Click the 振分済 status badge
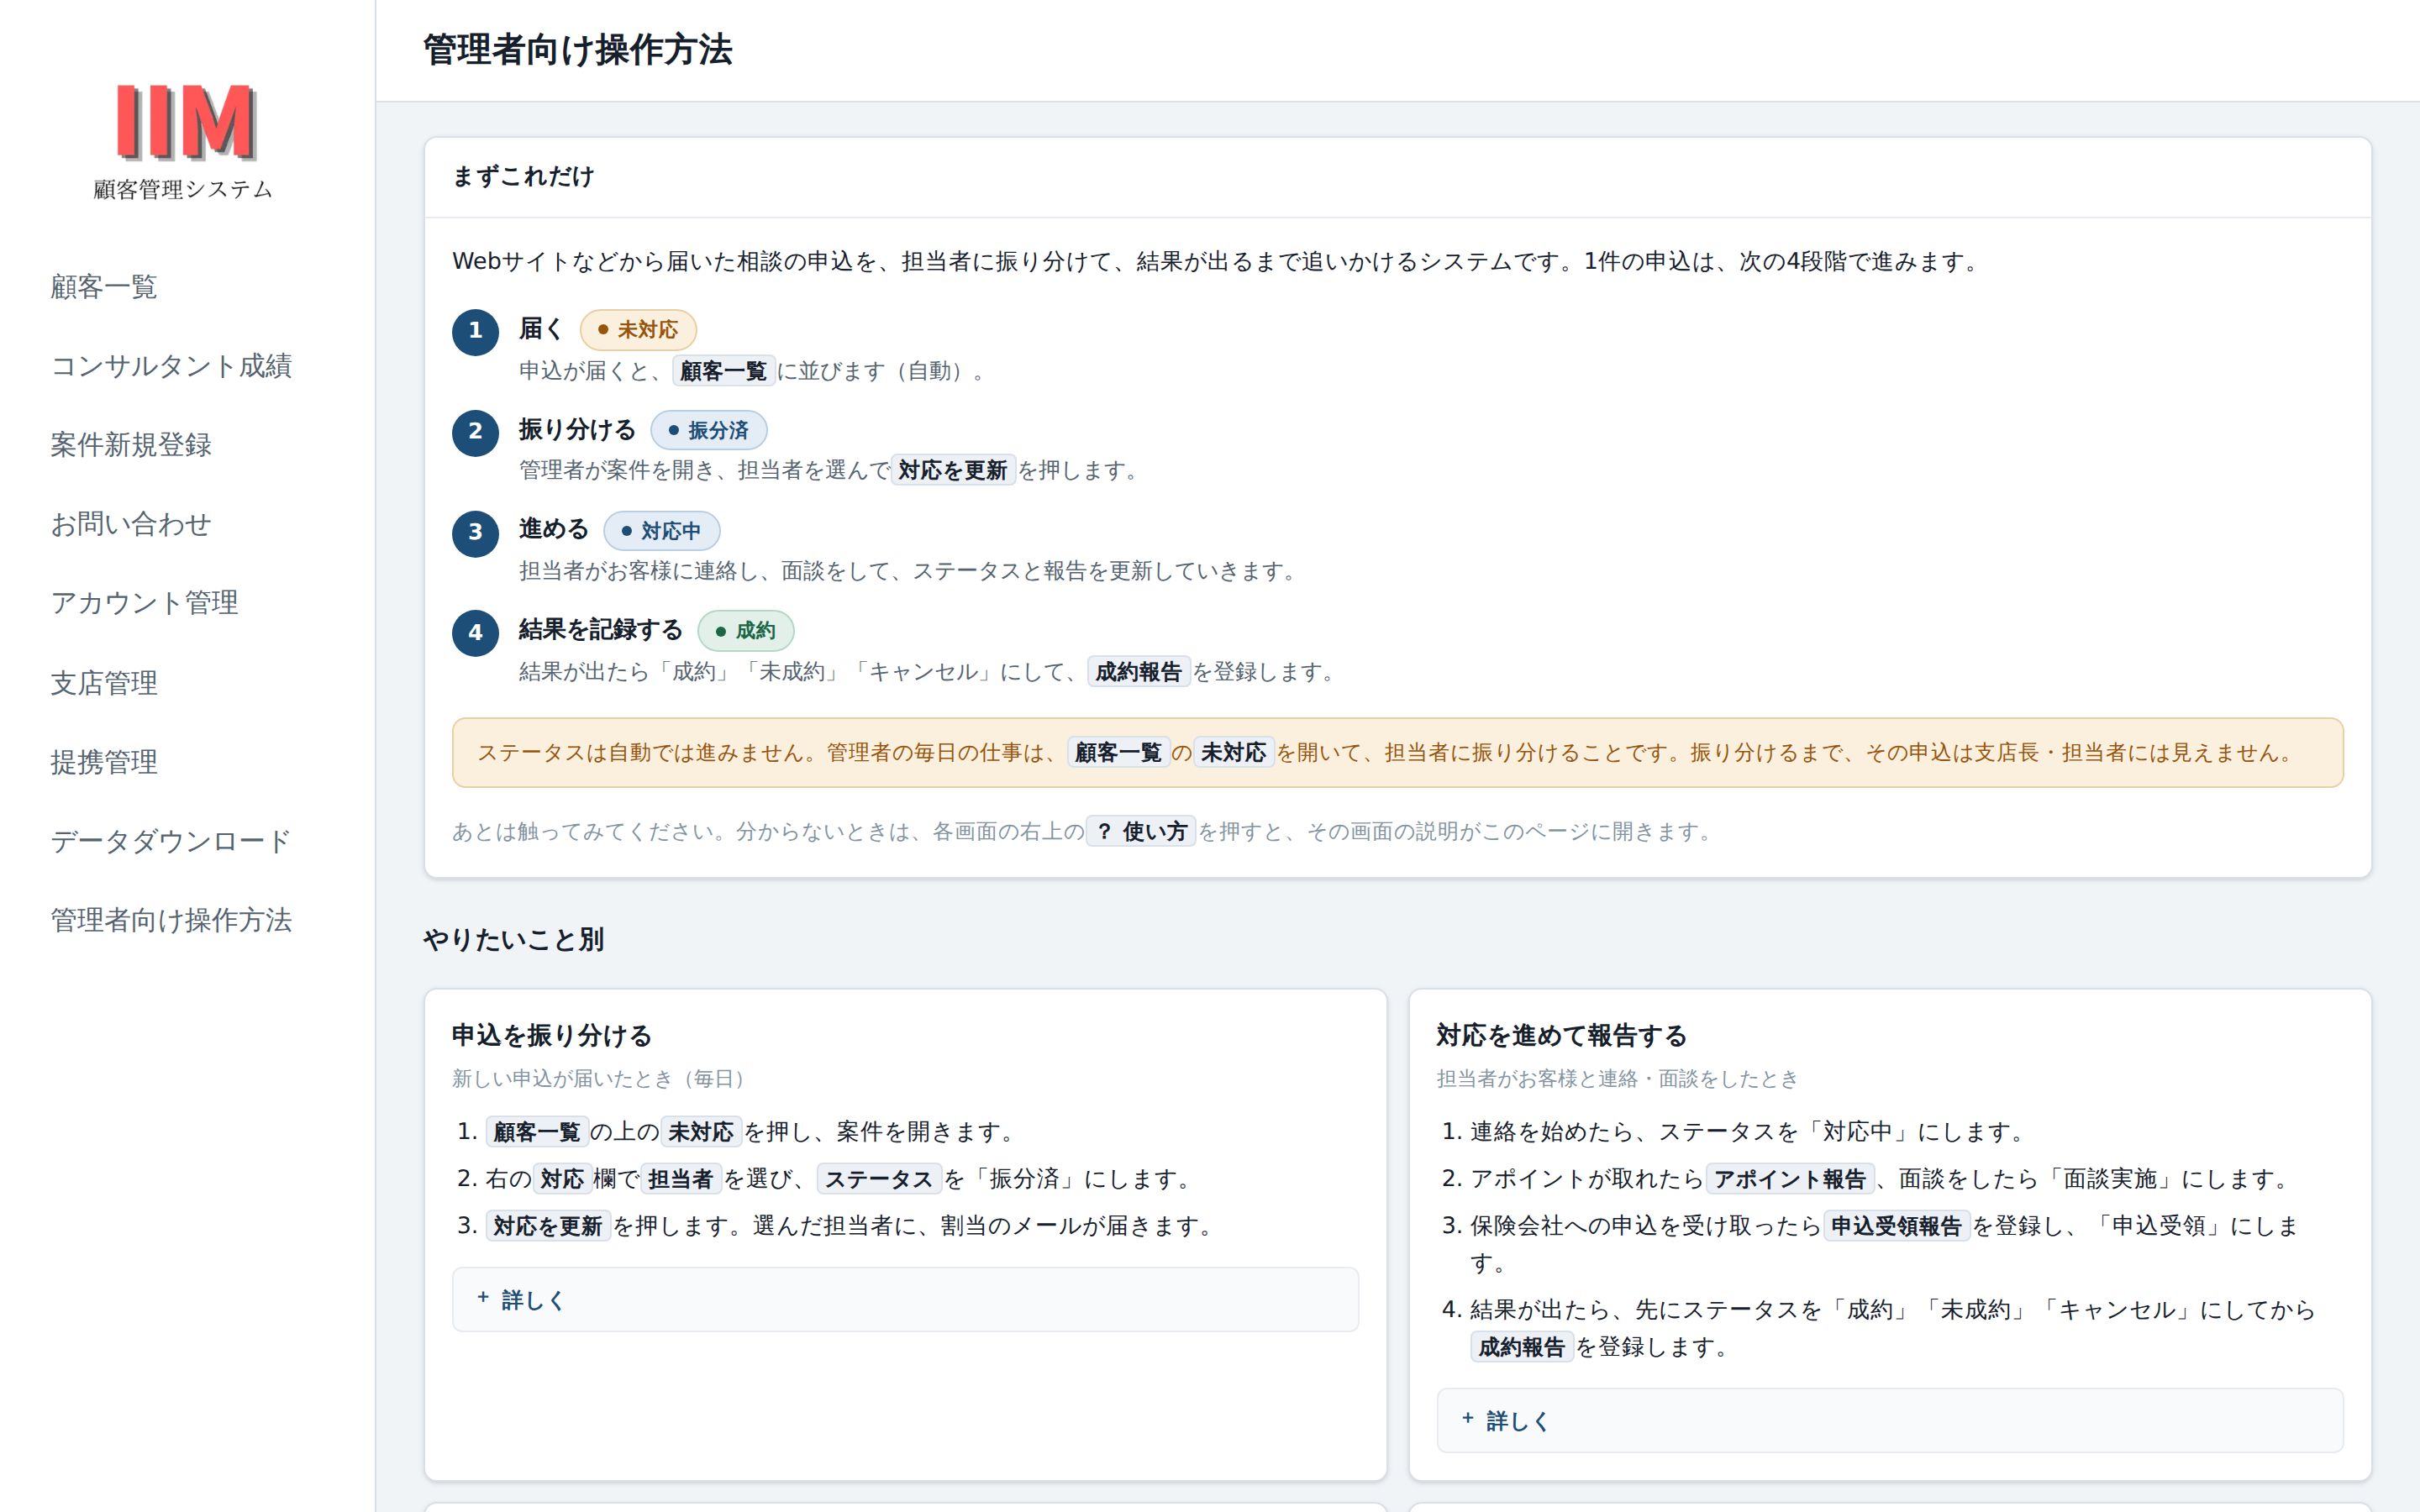This screenshot has height=1512, width=2420. 709,430
